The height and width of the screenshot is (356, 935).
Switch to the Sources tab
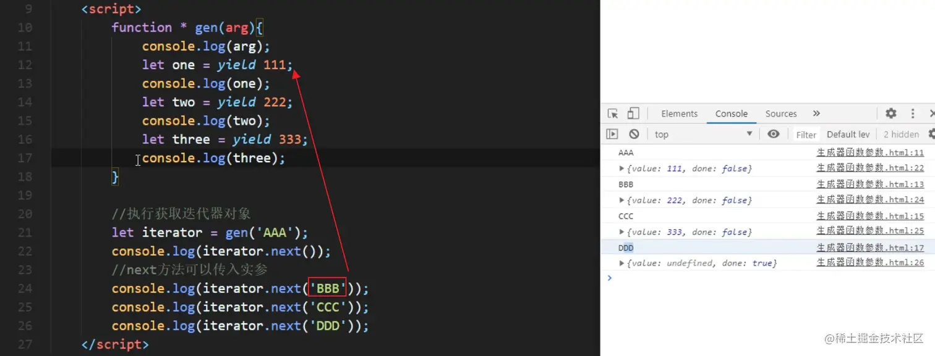(x=781, y=114)
